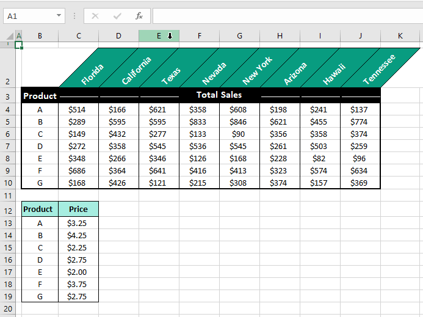Select the cell with $514
This screenshot has width=423, height=317.
click(x=79, y=109)
